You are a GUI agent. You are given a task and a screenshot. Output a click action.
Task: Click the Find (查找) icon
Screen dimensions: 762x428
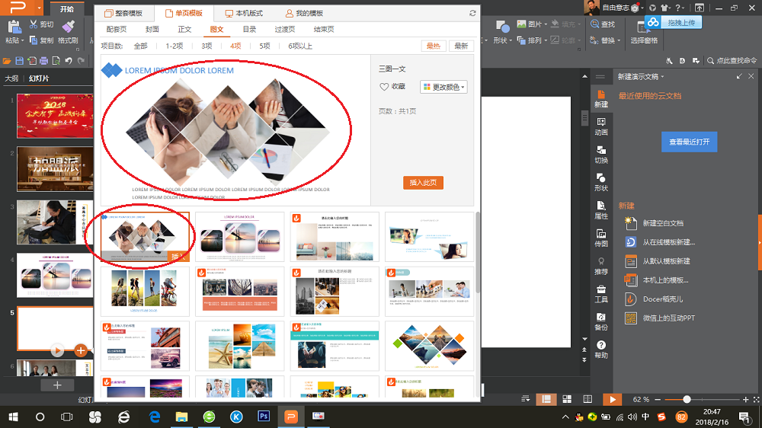coord(594,24)
